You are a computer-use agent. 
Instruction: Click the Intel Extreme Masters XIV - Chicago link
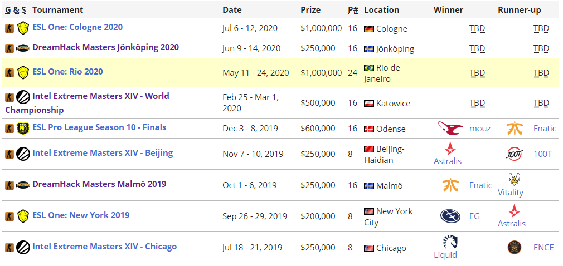coord(104,247)
